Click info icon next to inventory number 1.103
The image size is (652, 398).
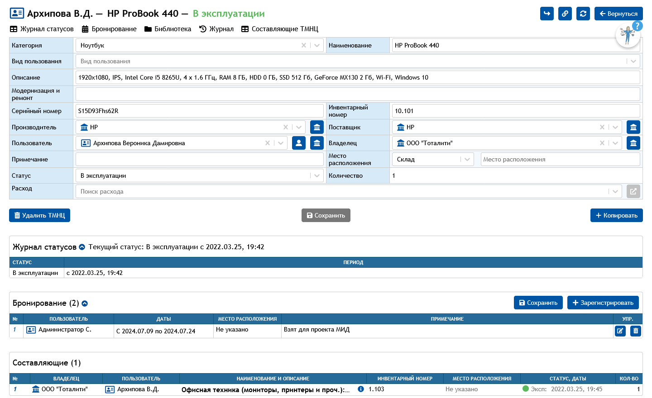(361, 389)
